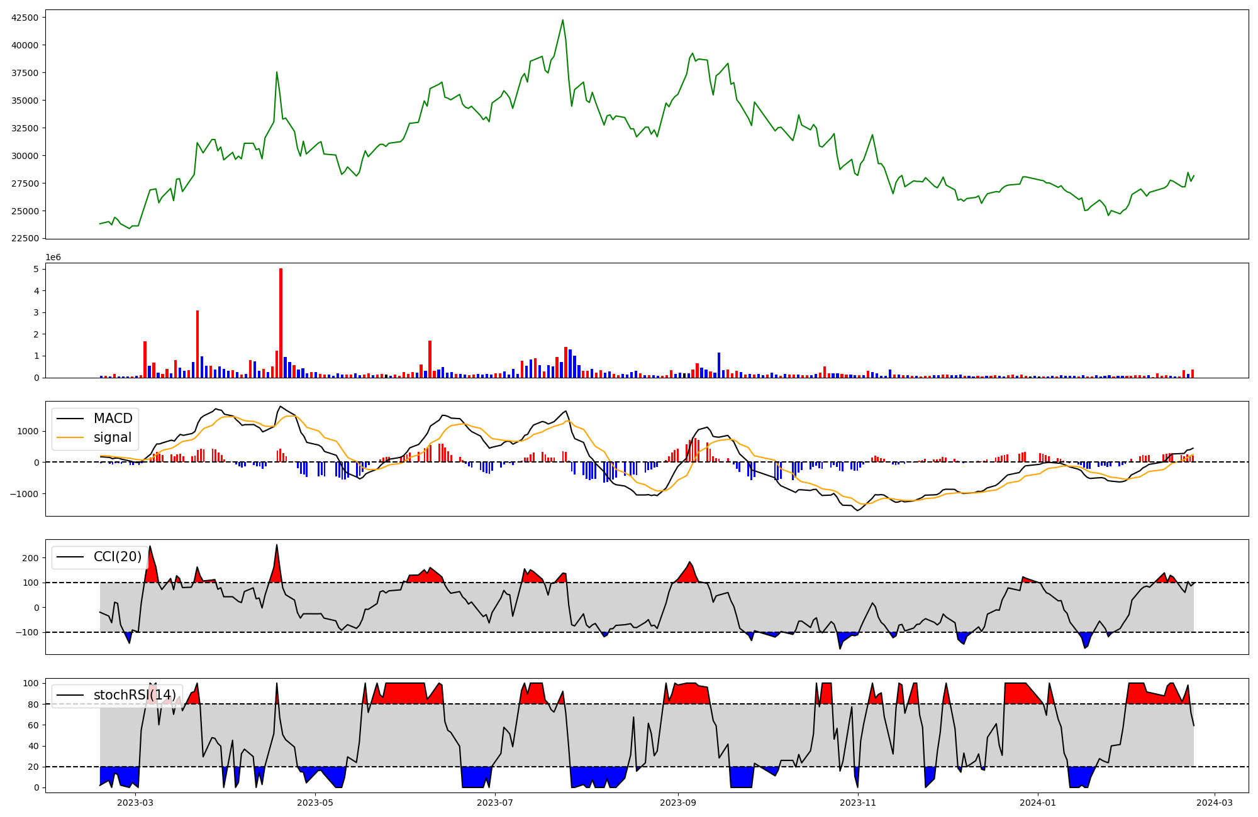Click the 200 CCI axis tick label
This screenshot has width=1258, height=817.
click(x=31, y=558)
